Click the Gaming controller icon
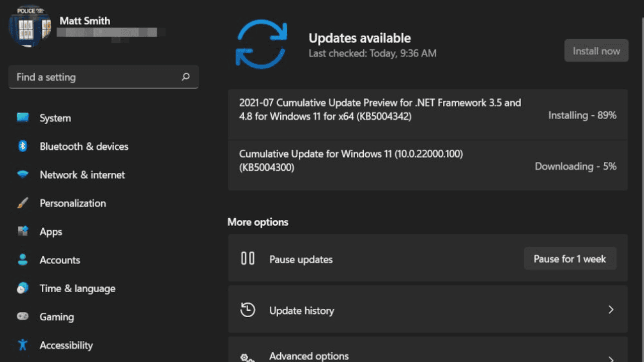Viewport: 644px width, 362px height. click(23, 316)
